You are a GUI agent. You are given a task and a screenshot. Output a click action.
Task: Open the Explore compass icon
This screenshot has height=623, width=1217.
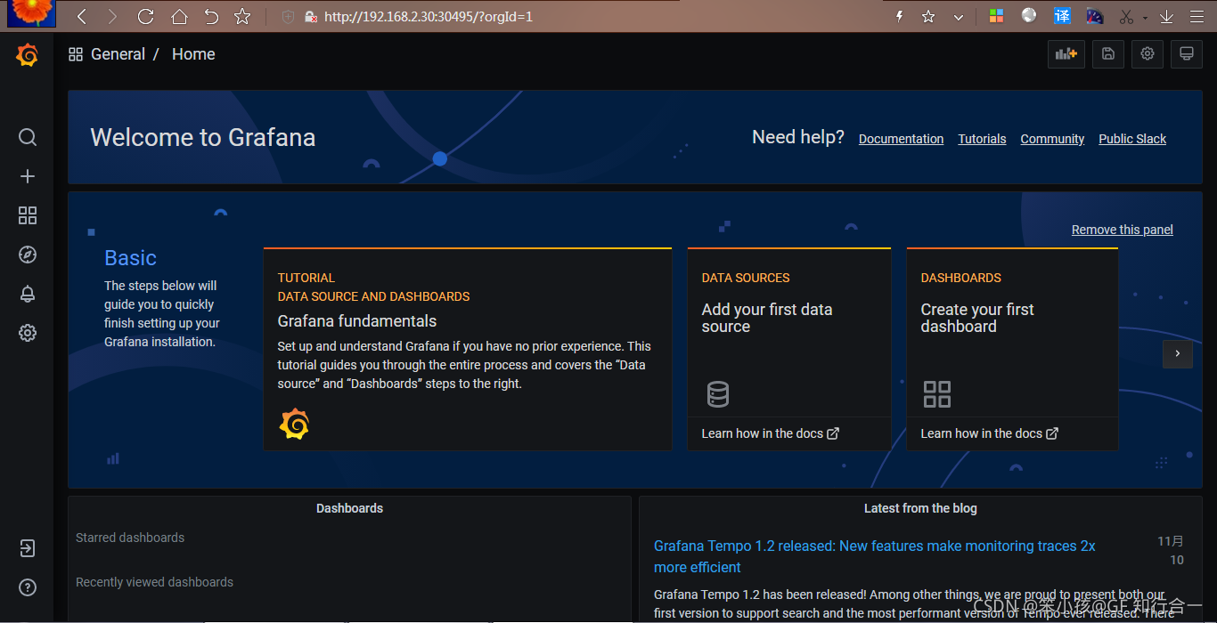click(28, 255)
